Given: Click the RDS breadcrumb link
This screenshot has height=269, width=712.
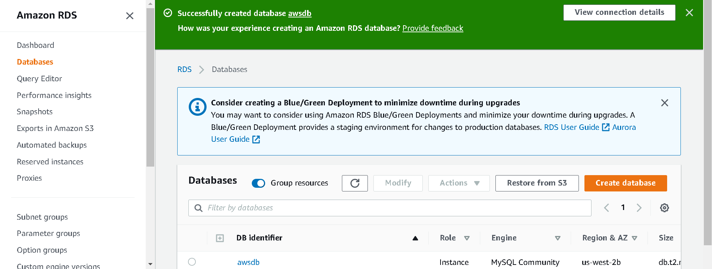Looking at the screenshot, I should (x=184, y=69).
